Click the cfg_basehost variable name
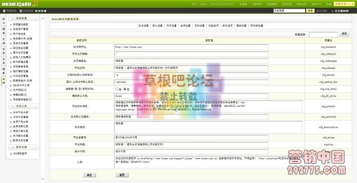 (x=328, y=47)
